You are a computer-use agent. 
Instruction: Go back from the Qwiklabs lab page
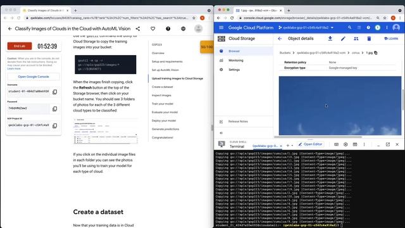click(x=10, y=28)
